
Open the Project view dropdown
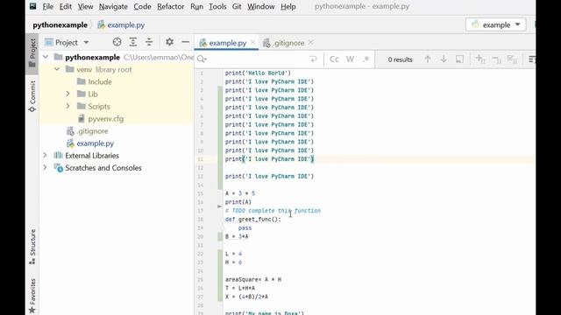tap(67, 43)
